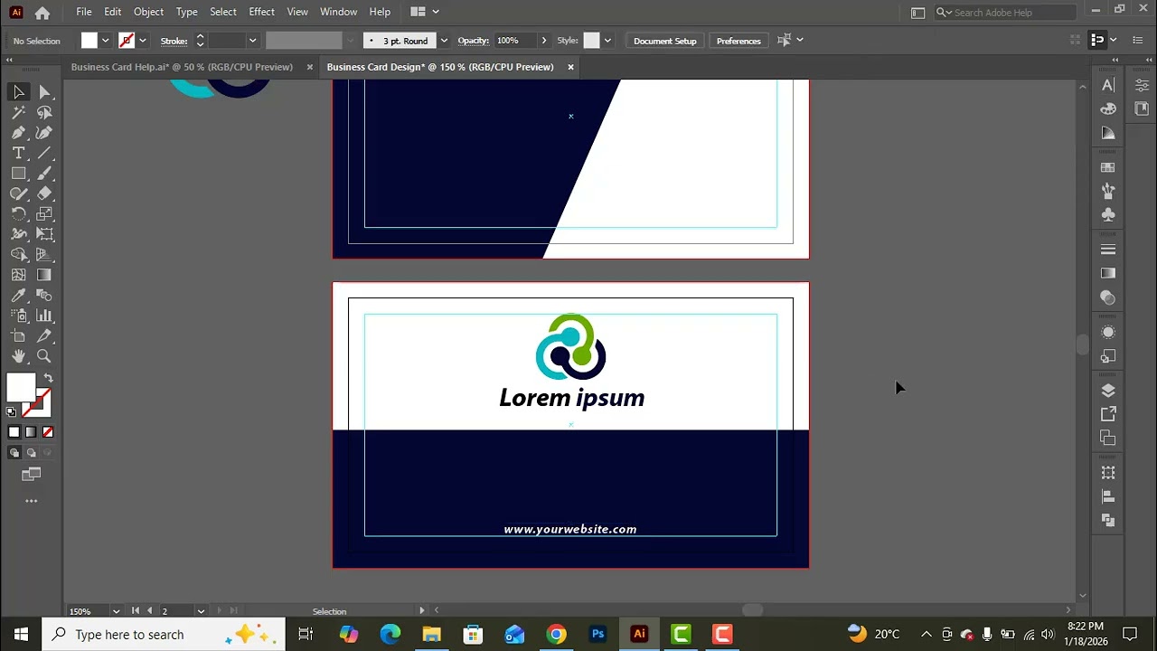
Task: Expand the stroke weight dropdown
Action: point(252,41)
